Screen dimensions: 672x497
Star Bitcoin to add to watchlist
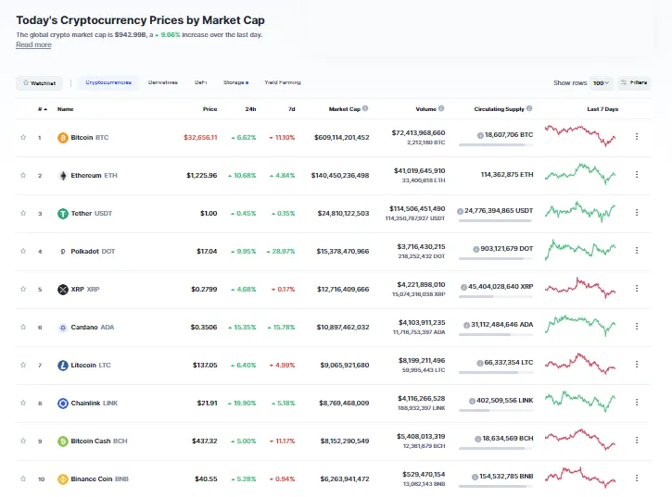coord(23,137)
